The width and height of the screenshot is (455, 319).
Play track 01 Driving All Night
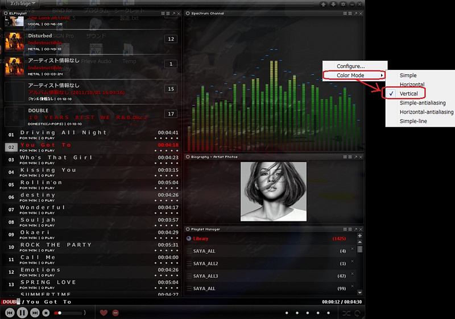(x=92, y=135)
